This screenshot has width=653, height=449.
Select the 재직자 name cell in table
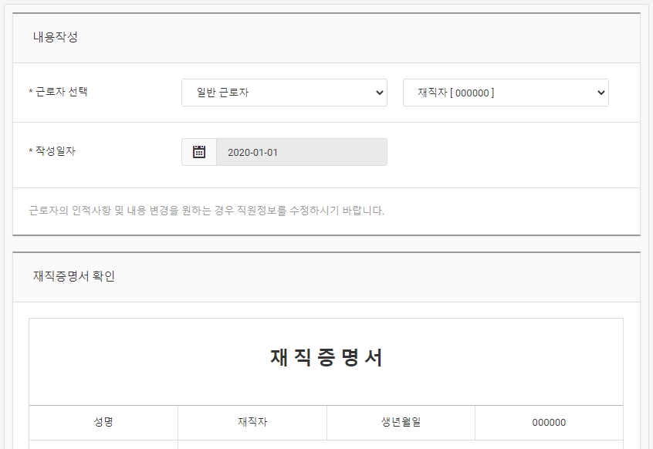[x=252, y=422]
